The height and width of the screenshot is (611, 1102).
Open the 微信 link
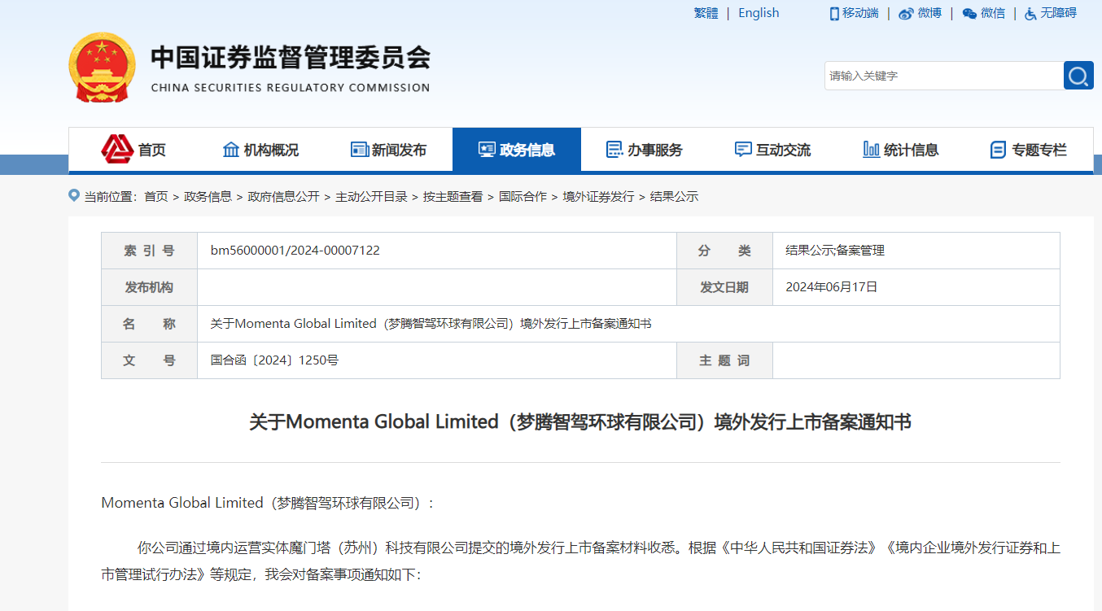(993, 13)
